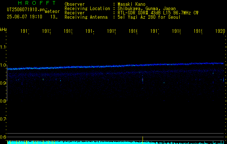
Task: Click the 0.8 frequency axis label
Action: 3,101
